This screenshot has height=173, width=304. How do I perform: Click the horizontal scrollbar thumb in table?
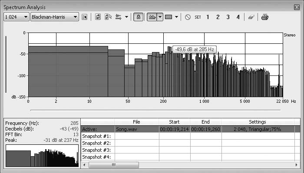click(114, 165)
